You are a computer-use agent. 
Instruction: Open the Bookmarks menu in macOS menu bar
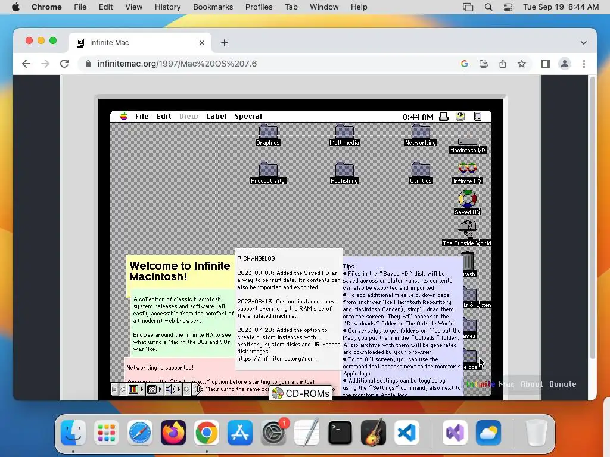213,7
